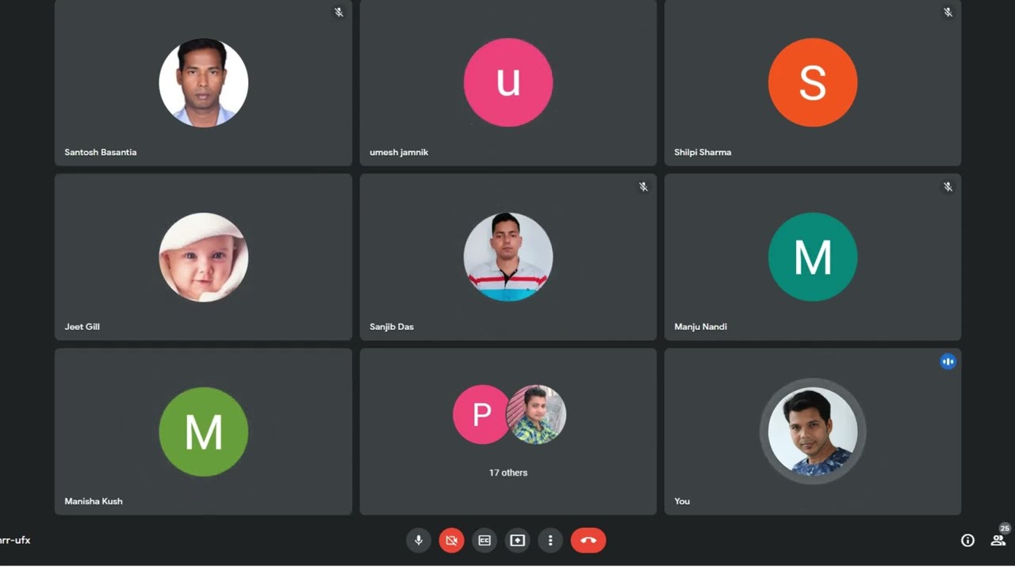Image resolution: width=1015 pixels, height=570 pixels.
Task: Click the meeting code ending in 'ufx'
Action: coord(15,540)
